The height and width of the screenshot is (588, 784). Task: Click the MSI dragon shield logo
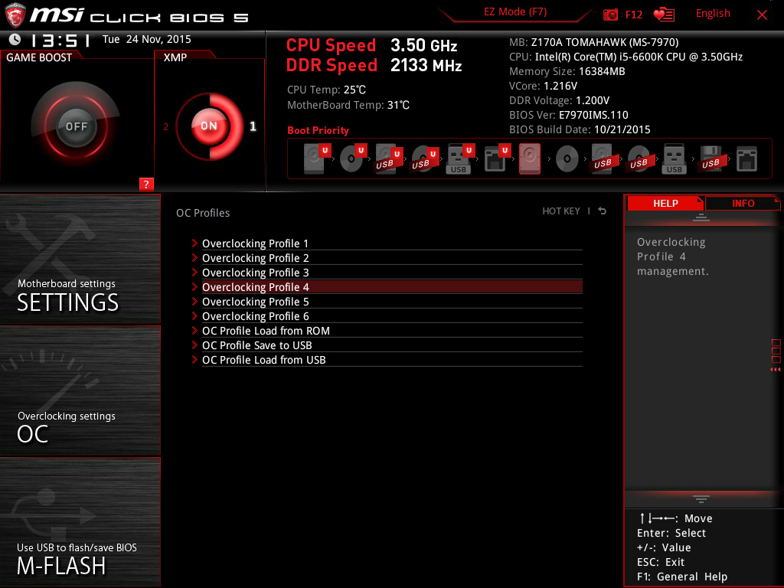coord(15,15)
